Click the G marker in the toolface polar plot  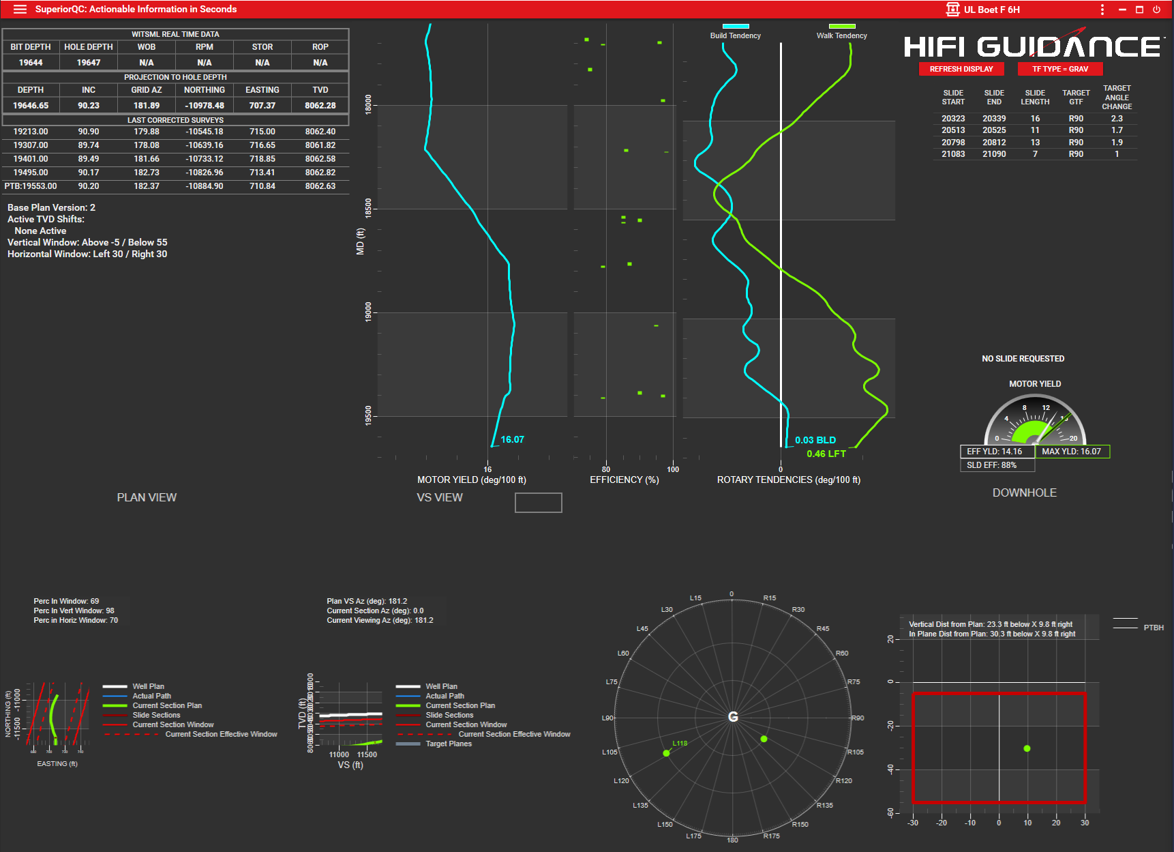(733, 718)
